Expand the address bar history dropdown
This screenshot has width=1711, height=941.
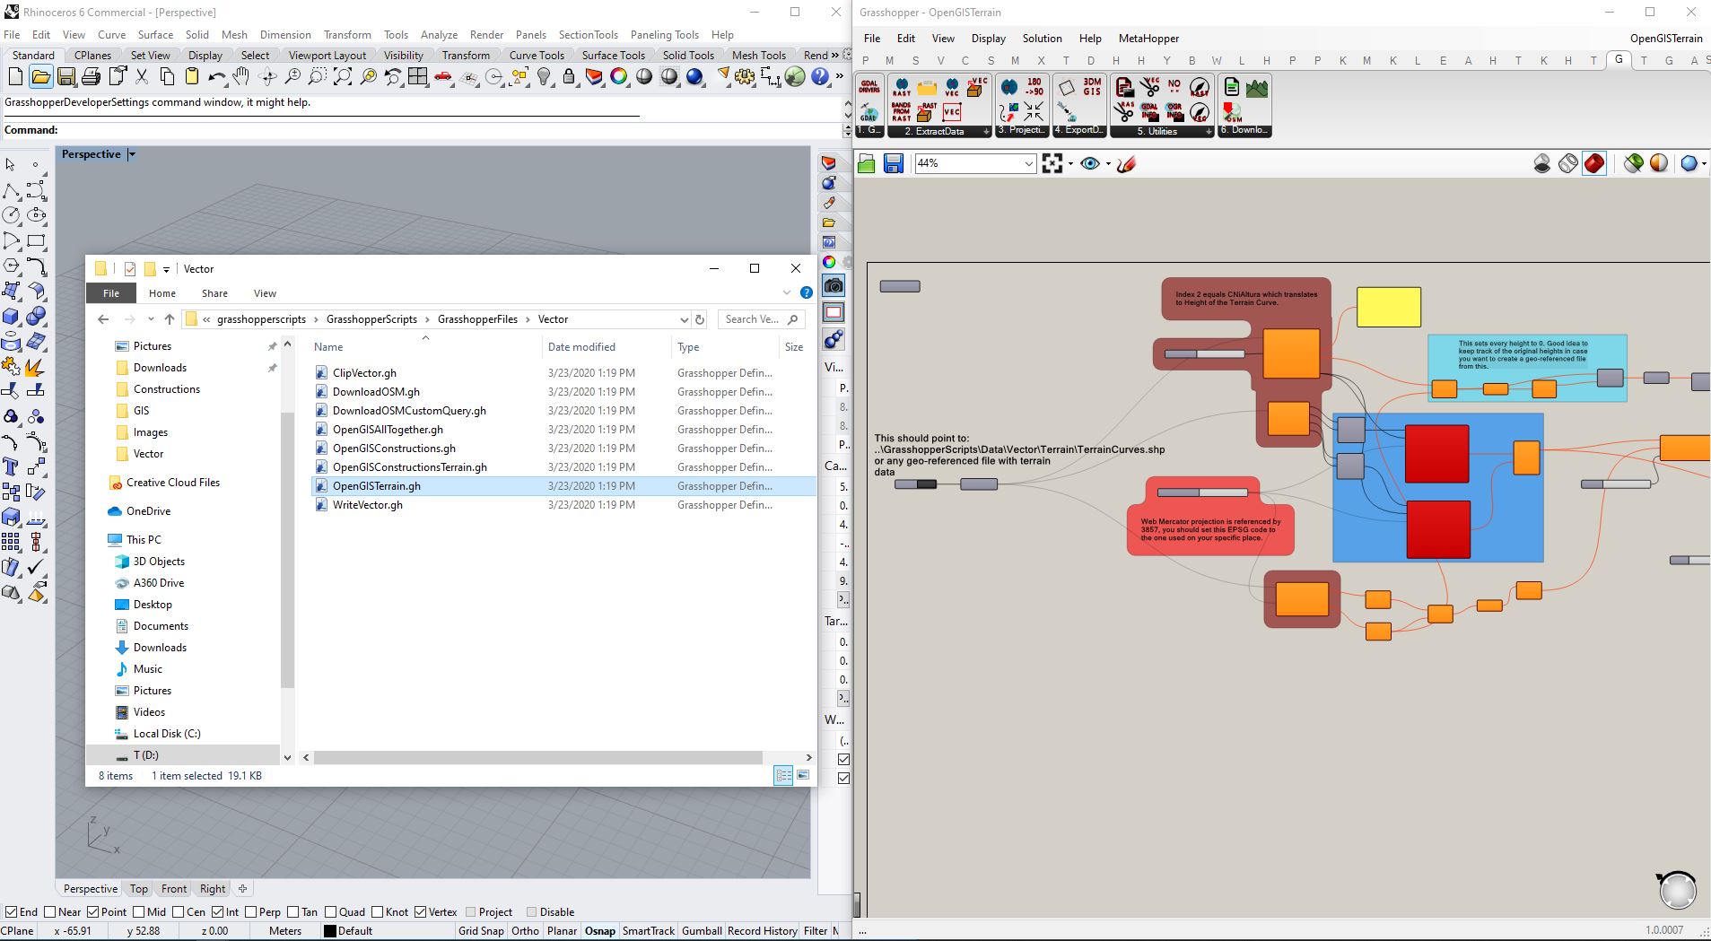click(684, 319)
